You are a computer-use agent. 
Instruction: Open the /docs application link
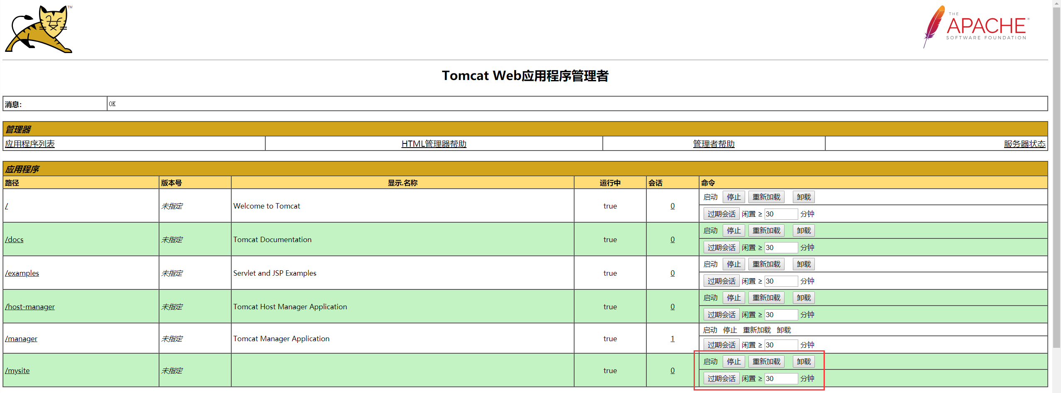(14, 240)
